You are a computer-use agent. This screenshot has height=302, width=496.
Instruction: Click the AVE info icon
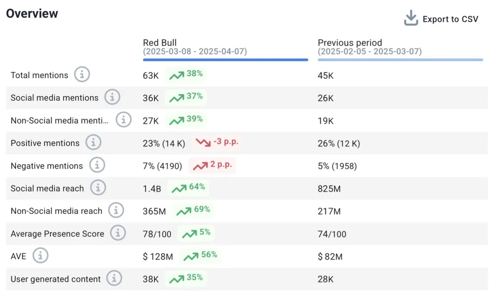pos(40,256)
